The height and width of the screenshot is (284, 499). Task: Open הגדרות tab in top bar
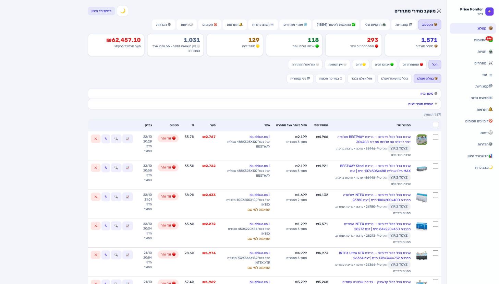[x=163, y=25]
